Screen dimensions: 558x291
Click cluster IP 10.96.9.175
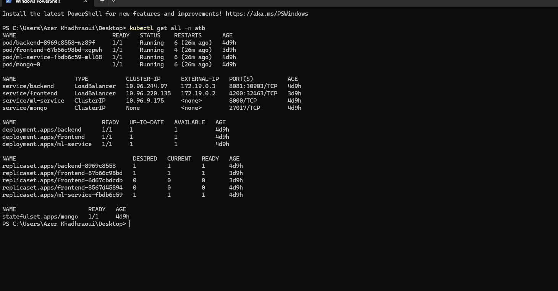tap(145, 101)
